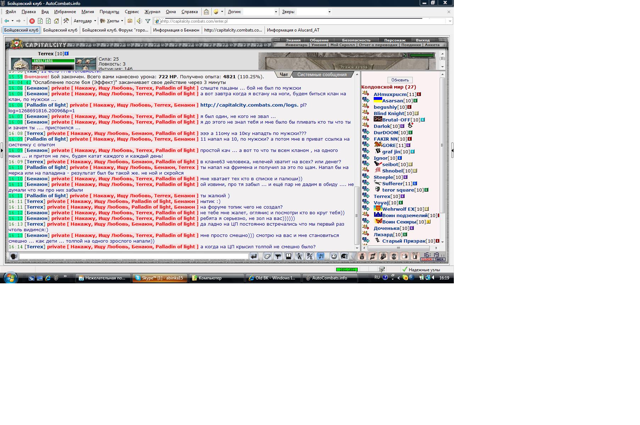640x425 pixels.
Task: Click the network status icon in status bar
Action: pyautogui.click(x=382, y=270)
